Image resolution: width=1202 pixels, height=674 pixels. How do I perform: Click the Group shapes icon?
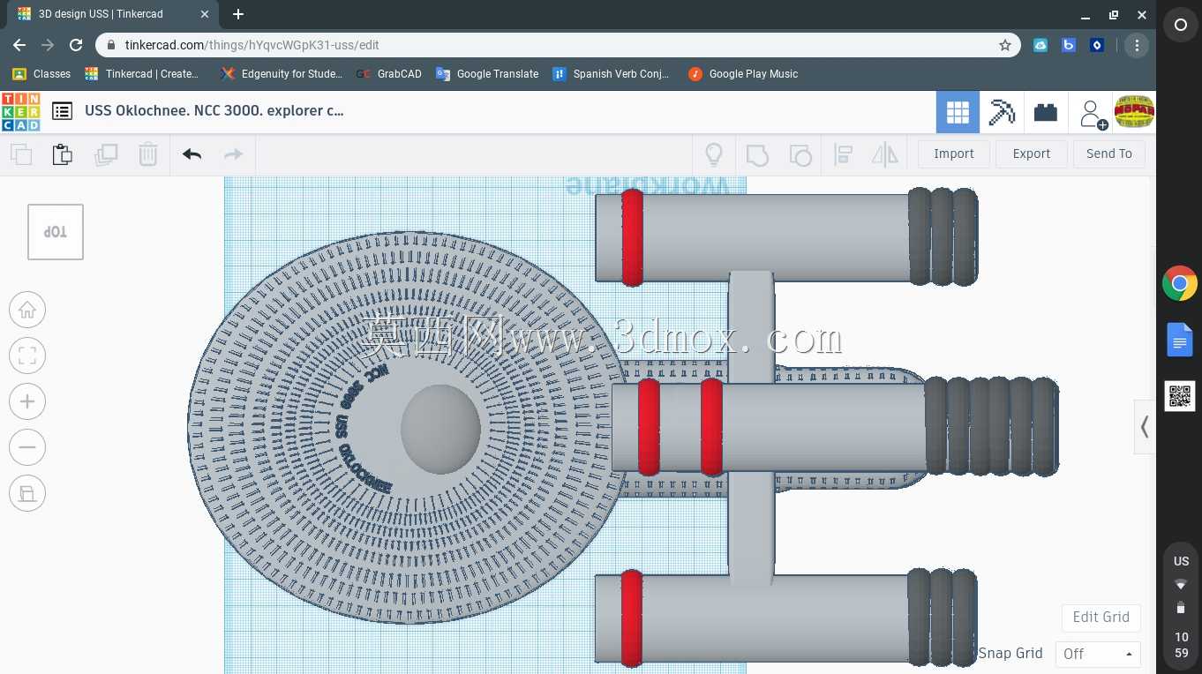click(x=757, y=155)
